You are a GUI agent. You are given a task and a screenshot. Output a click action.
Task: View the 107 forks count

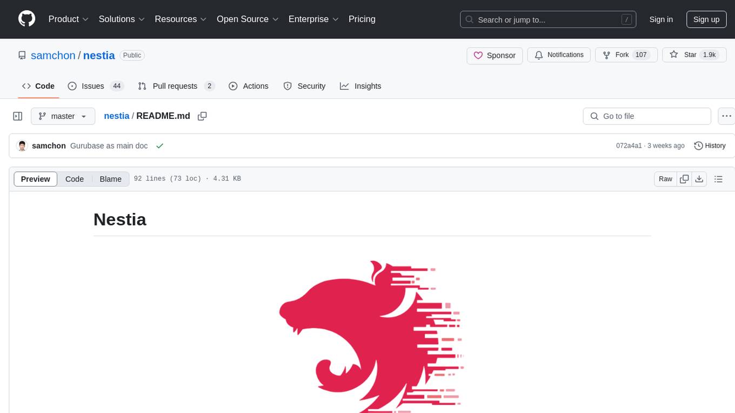pyautogui.click(x=642, y=55)
